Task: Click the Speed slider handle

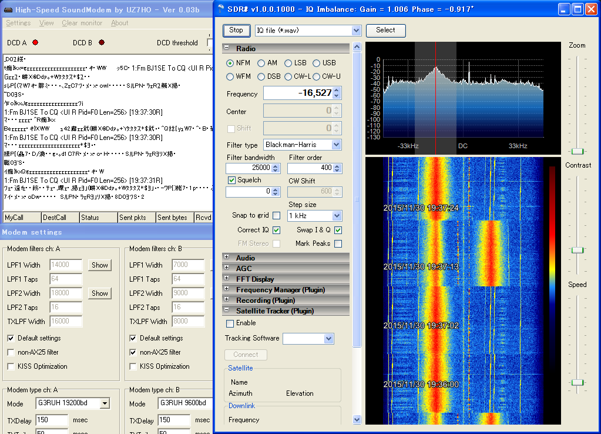Action: coord(578,383)
